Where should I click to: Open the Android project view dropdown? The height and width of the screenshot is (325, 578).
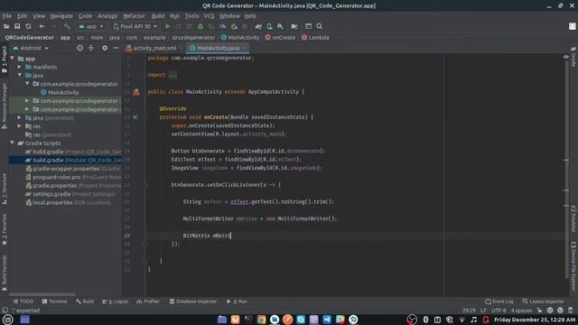(31, 48)
